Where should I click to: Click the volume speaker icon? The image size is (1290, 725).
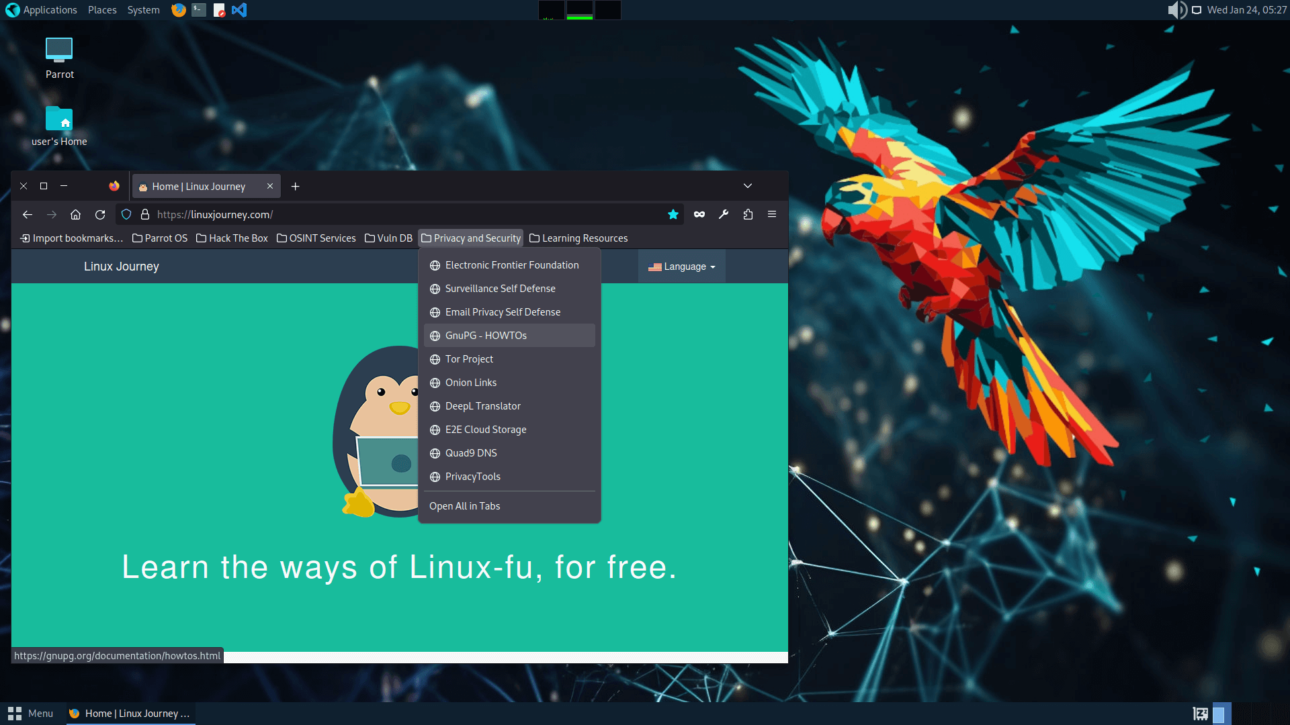coord(1176,10)
